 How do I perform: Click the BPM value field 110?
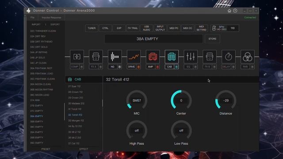[x=233, y=28]
